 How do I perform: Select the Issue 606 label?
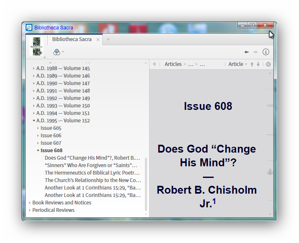51,136
